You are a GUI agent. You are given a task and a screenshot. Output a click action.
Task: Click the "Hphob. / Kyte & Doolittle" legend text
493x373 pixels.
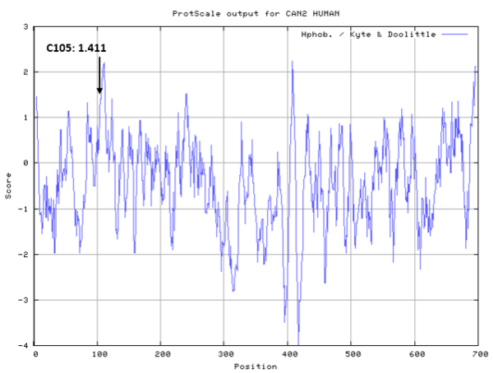click(367, 35)
